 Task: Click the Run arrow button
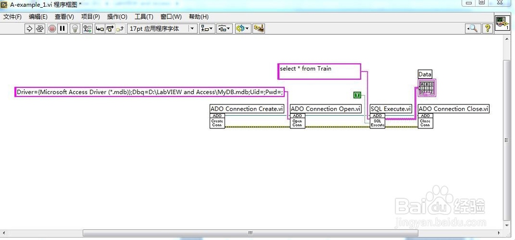coord(29,29)
